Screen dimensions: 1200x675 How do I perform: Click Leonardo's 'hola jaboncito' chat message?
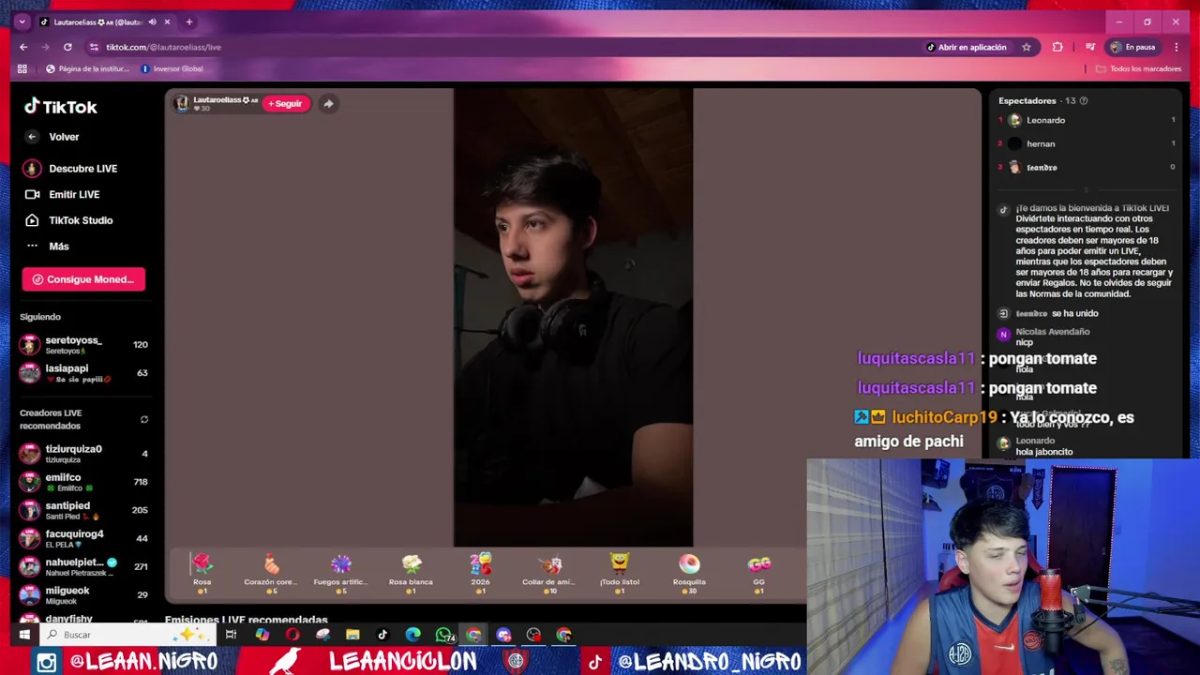pos(1044,452)
